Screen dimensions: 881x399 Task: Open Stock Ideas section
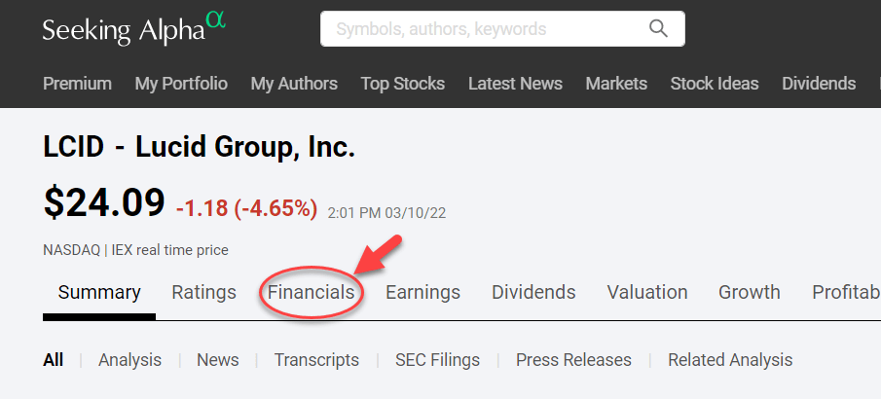click(715, 84)
